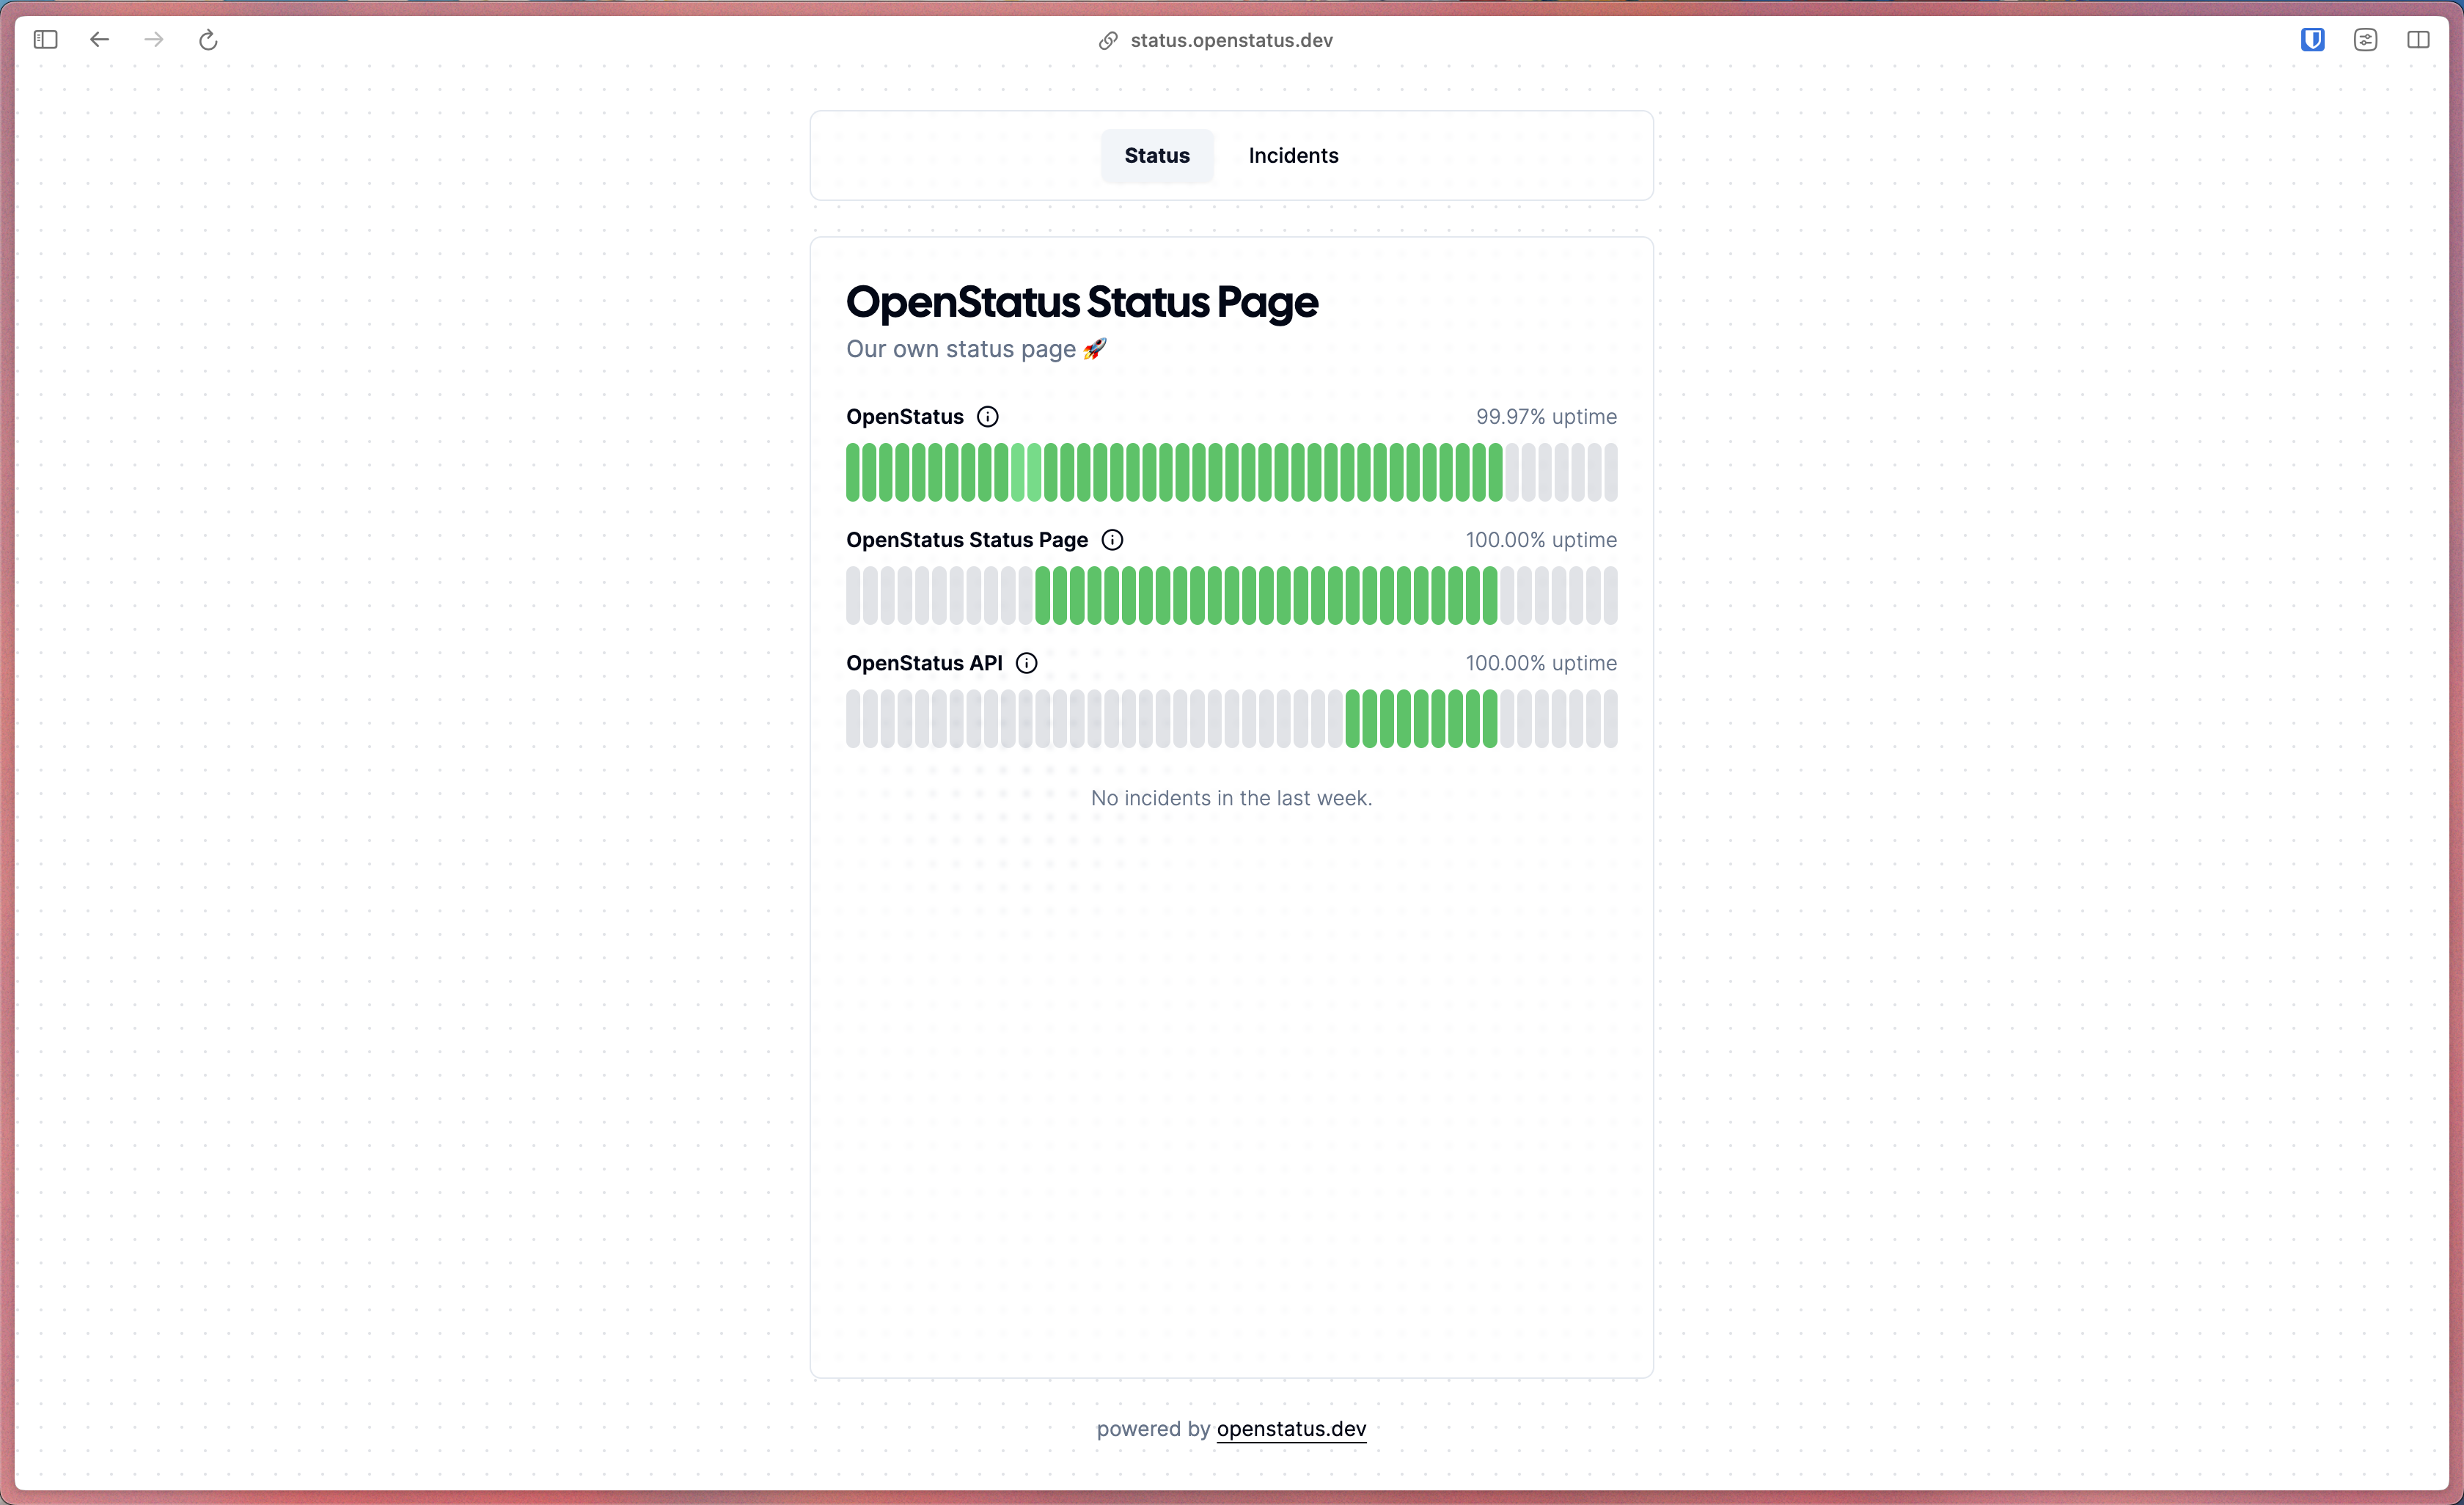Toggle the browser sidebar
This screenshot has height=1505, width=2464.
pos(45,40)
